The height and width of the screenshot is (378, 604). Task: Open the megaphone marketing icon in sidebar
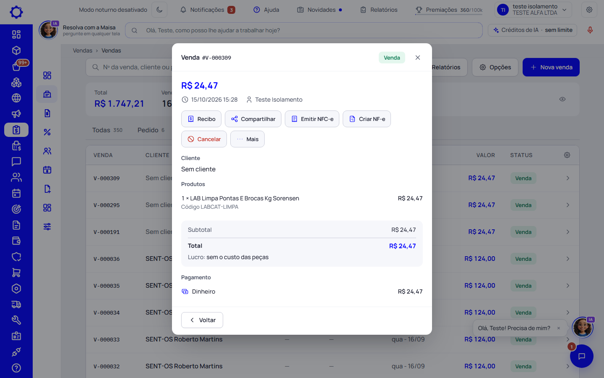pos(16,114)
